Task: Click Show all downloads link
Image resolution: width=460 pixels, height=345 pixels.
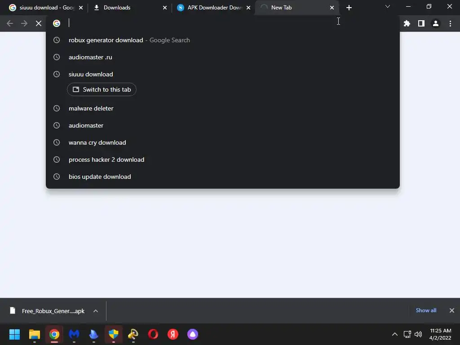Action: tap(426, 310)
